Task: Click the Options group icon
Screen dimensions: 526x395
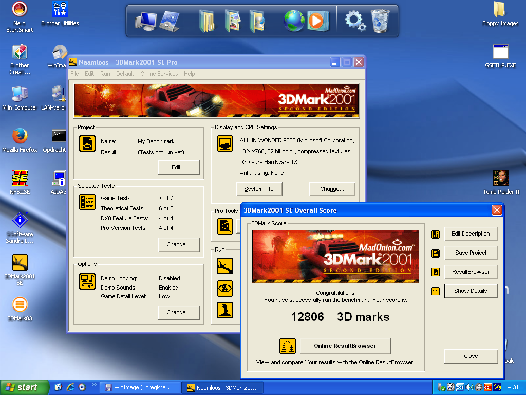Action: coord(87,281)
